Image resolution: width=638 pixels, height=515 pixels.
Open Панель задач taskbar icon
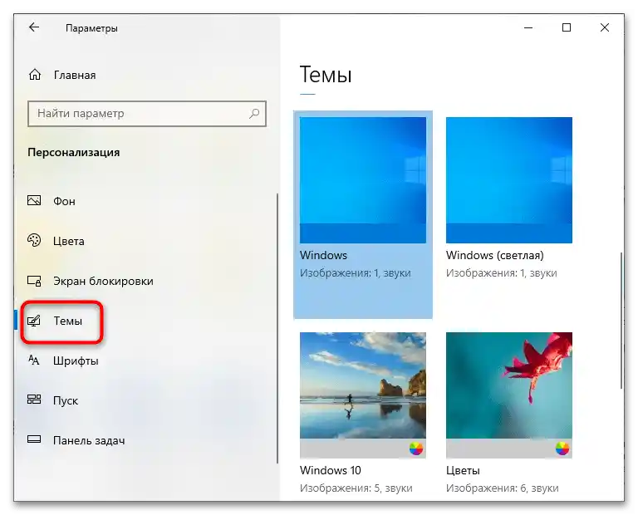tap(34, 439)
